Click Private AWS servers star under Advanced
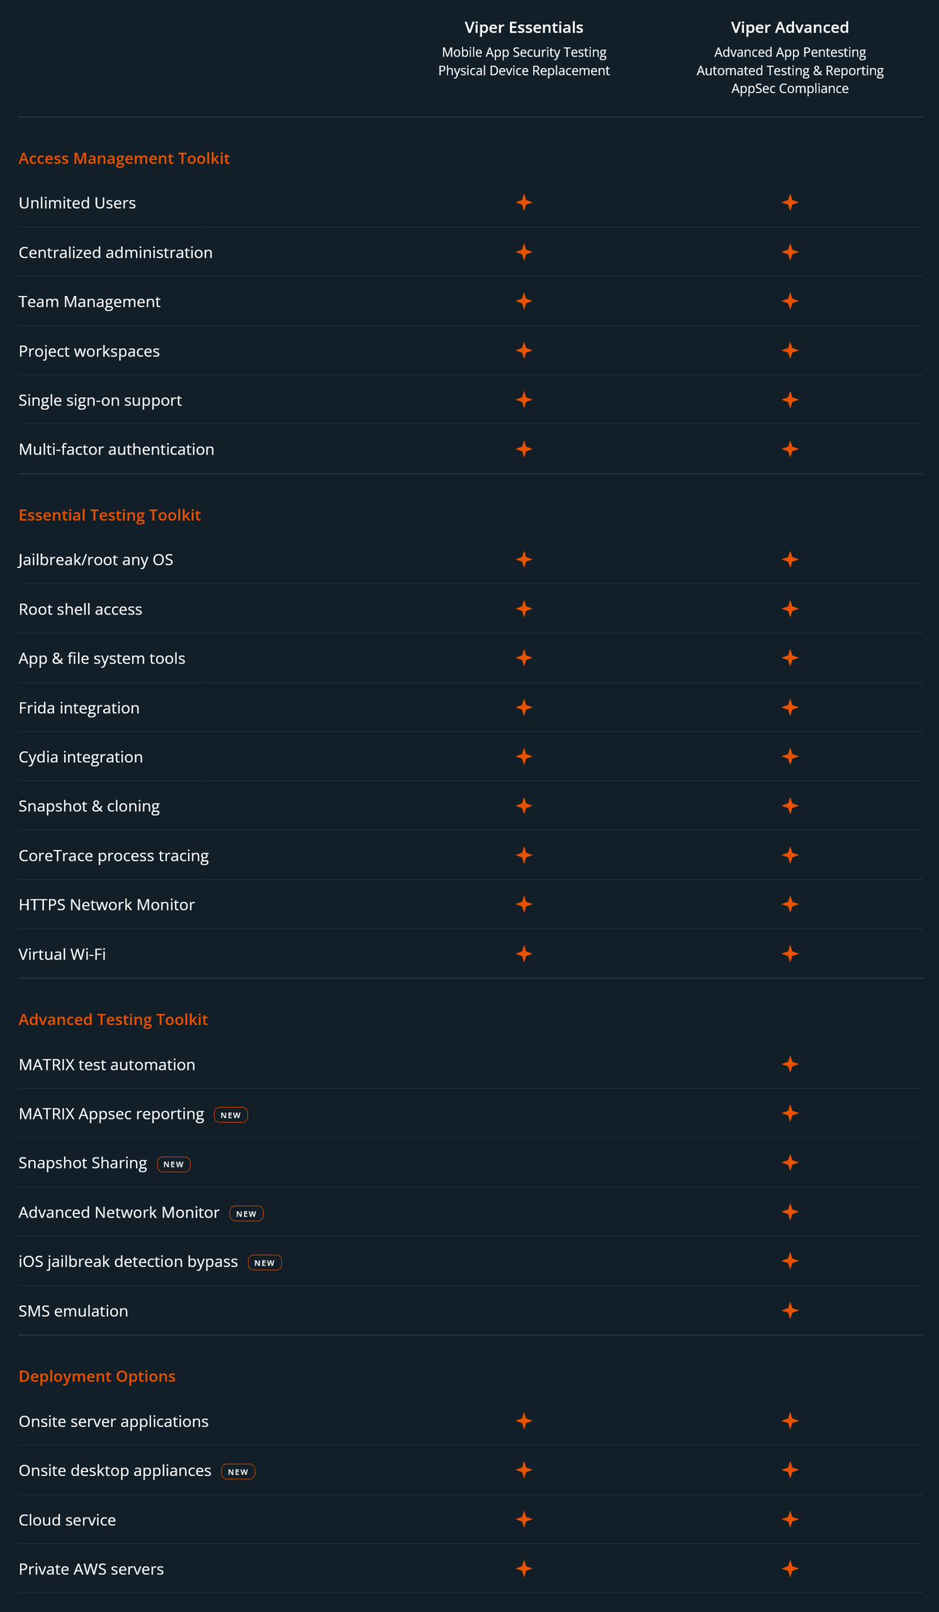This screenshot has height=1612, width=939. tap(789, 1569)
